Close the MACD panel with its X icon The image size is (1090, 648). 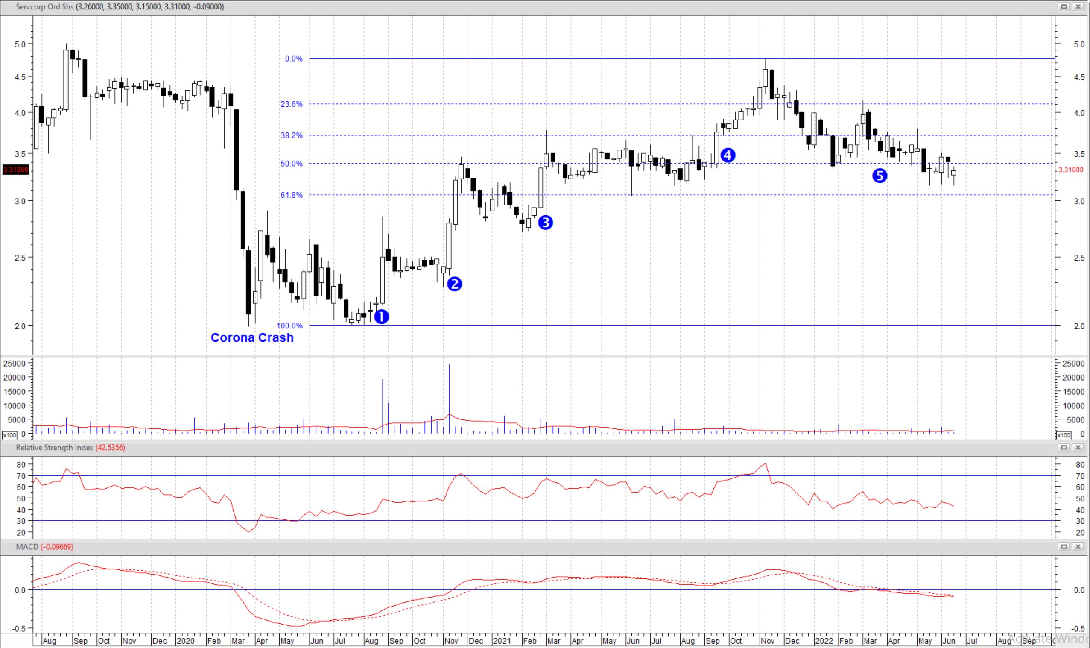click(x=1078, y=547)
